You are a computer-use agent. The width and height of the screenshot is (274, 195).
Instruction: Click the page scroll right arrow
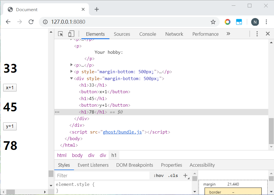coord(45,192)
